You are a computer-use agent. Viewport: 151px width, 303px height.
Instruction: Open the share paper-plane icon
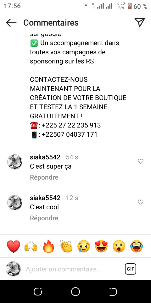pos(140,23)
